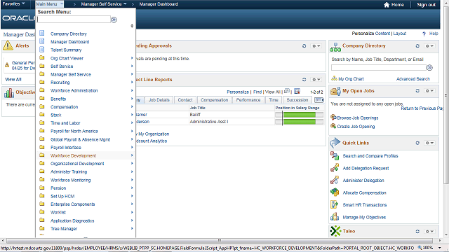Open the Recruiting menu folder
449x252 pixels.
click(x=60, y=83)
